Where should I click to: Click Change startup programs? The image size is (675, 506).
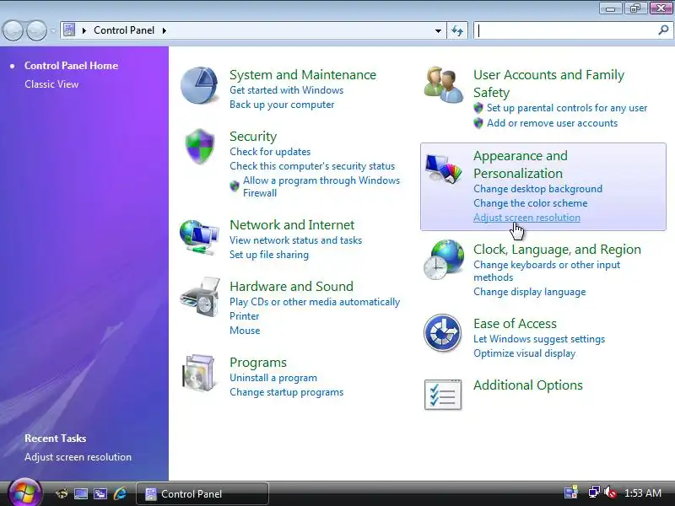point(286,392)
